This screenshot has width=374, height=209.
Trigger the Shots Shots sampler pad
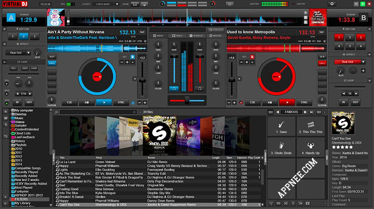pos(281,148)
